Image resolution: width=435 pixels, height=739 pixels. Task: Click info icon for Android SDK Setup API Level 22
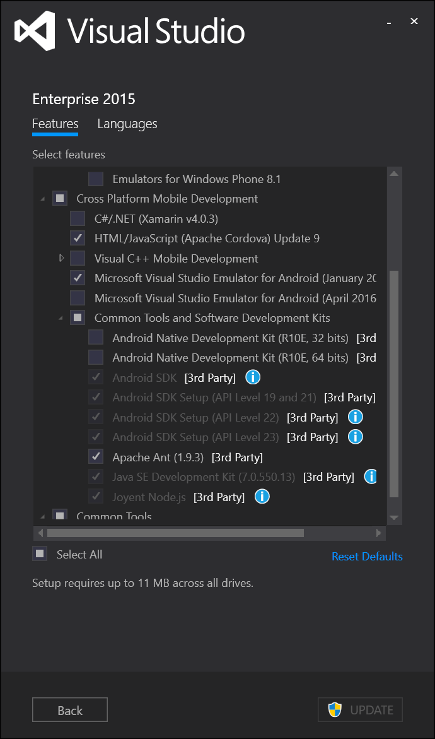[356, 417]
